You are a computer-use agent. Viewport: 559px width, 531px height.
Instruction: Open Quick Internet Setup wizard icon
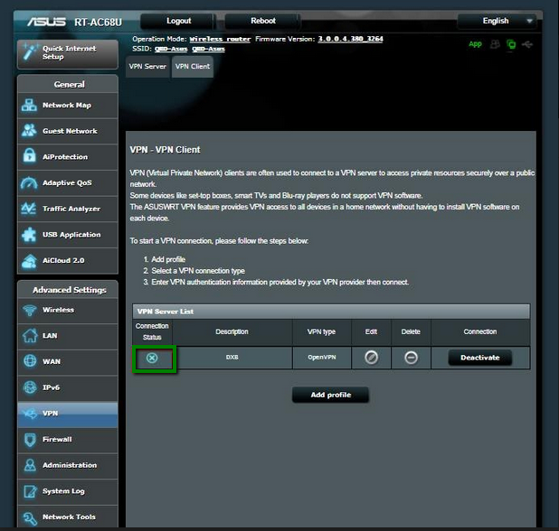30,52
